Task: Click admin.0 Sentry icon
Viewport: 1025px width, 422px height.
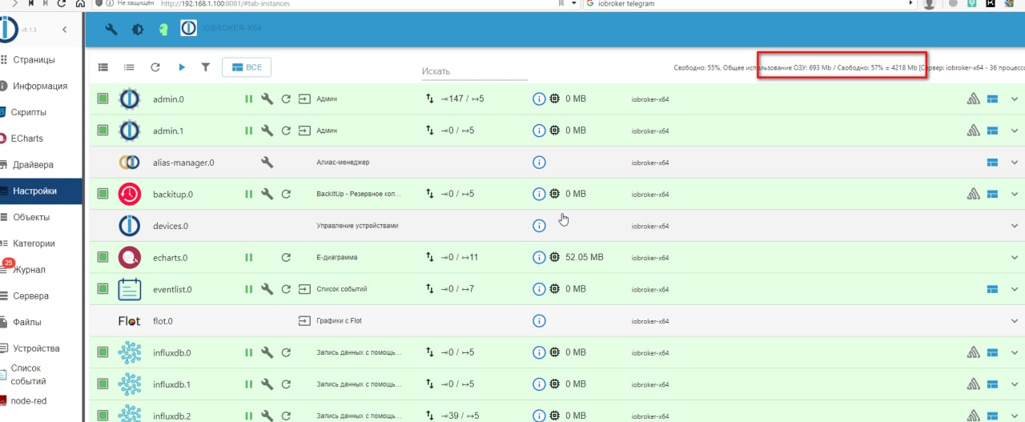Action: point(974,99)
